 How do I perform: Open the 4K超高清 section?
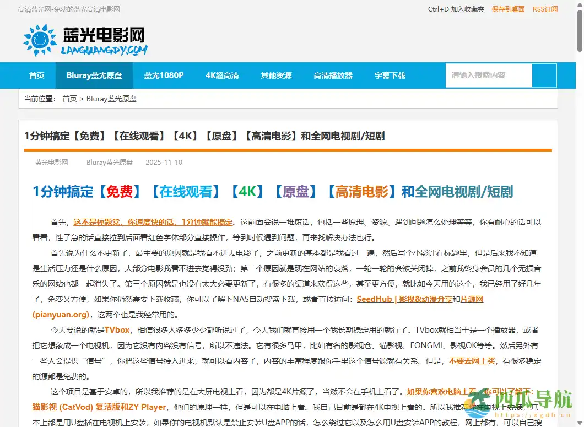point(222,75)
